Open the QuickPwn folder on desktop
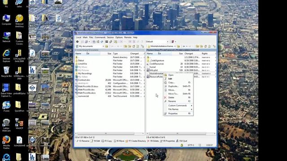The height and width of the screenshot is (161, 287). [19, 106]
